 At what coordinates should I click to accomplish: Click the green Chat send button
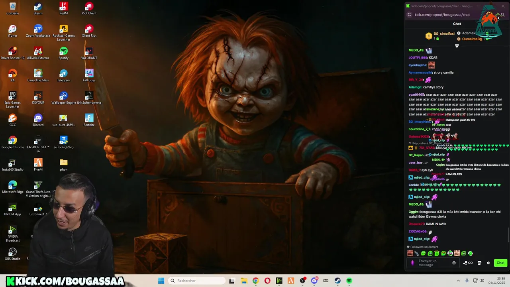[x=500, y=263]
